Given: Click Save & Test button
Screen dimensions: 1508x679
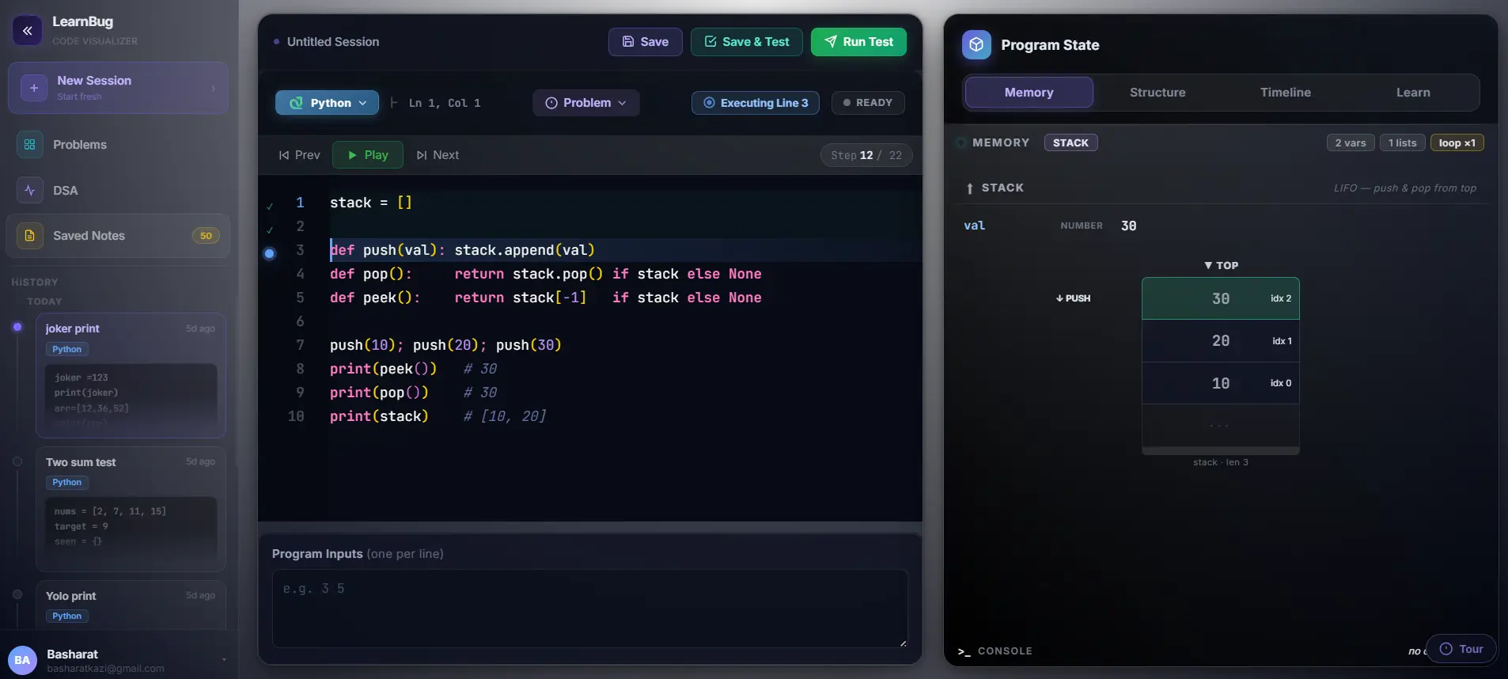Looking at the screenshot, I should [747, 42].
